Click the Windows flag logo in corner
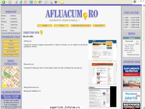The image size is (145, 109). coord(135,2)
